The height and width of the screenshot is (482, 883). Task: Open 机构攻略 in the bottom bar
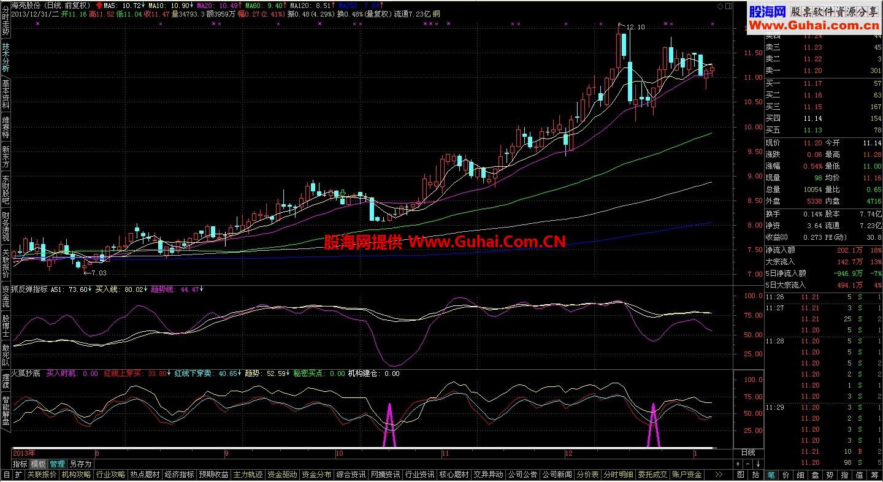click(x=76, y=475)
